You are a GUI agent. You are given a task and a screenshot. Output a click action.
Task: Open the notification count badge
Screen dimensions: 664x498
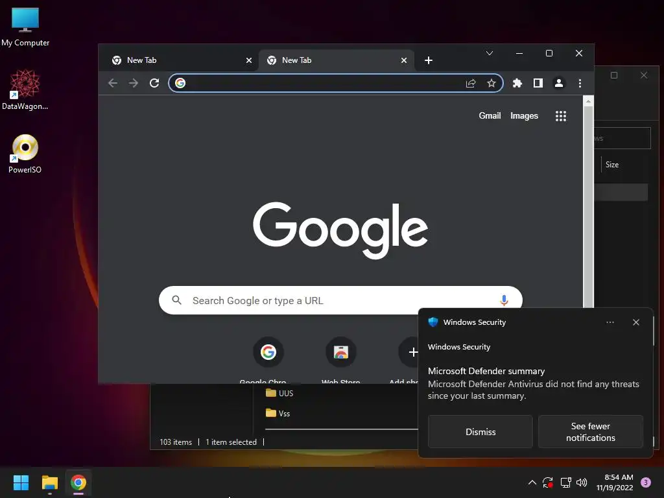click(x=646, y=482)
